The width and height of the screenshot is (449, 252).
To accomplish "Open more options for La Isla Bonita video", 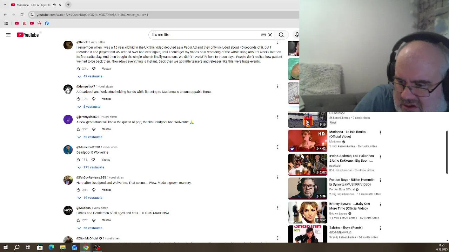I will (x=380, y=133).
